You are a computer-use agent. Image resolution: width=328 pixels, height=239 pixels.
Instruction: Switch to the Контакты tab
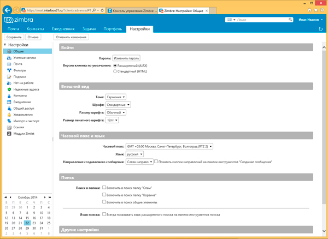point(36,28)
